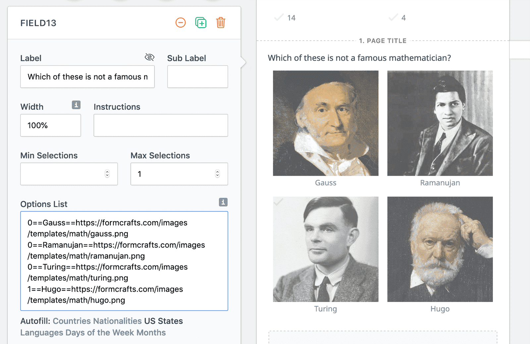Toggle the hide-label eye icon

coord(149,57)
